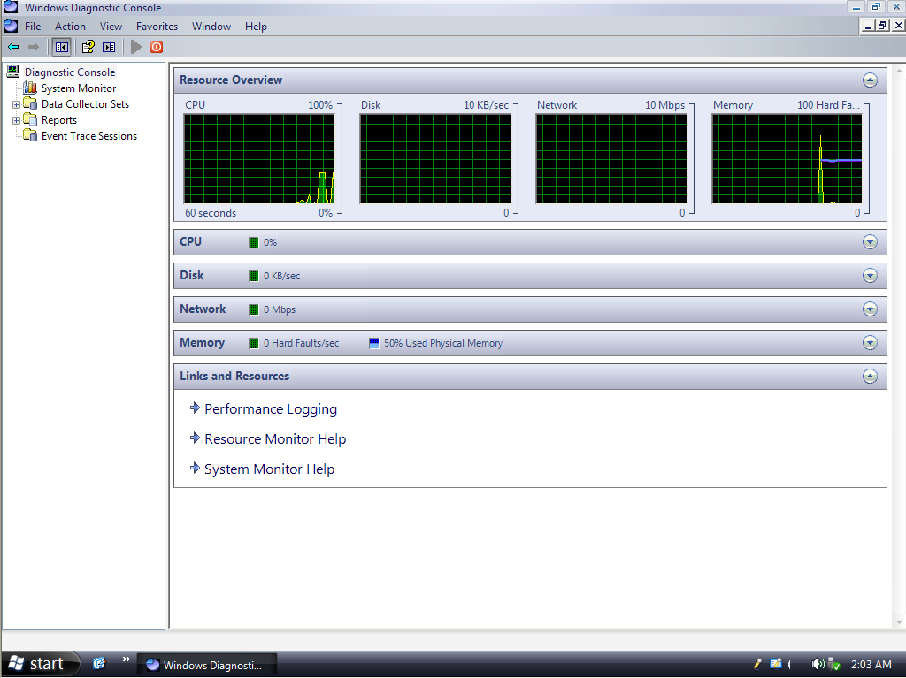The width and height of the screenshot is (906, 678).
Task: Click the Start button on taskbar
Action: point(41,664)
